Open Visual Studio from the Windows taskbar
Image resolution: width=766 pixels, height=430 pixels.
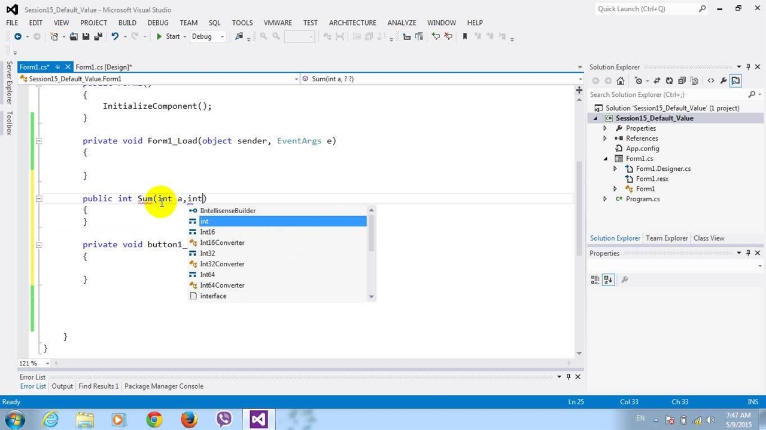259,419
